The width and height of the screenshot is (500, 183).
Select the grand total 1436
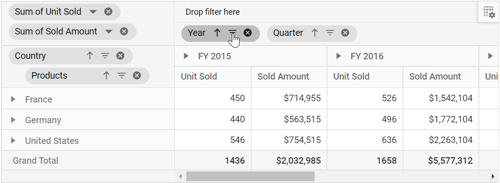coord(213,160)
